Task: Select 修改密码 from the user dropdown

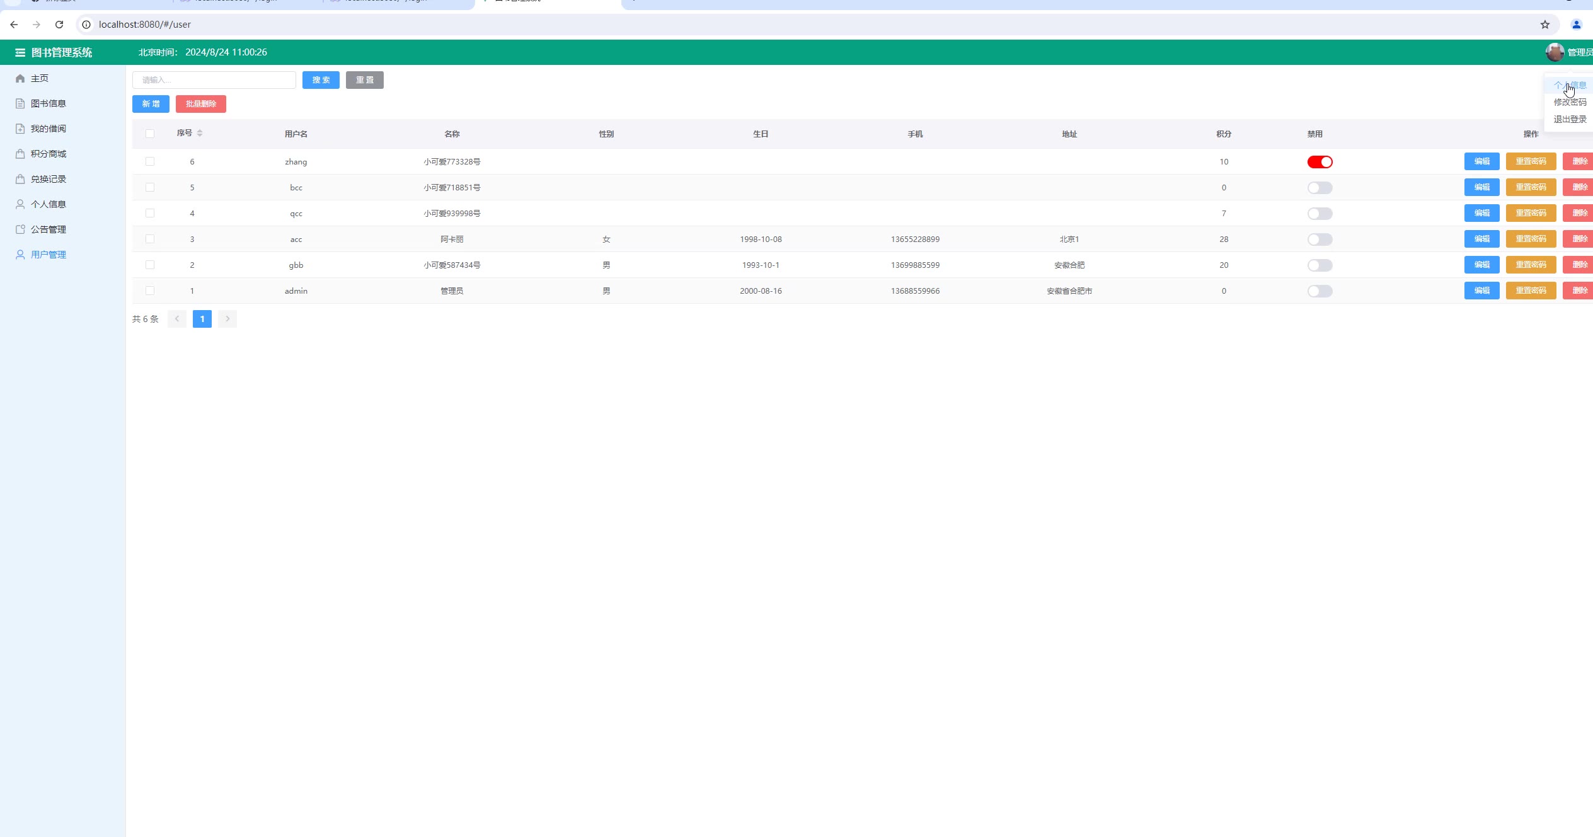Action: [x=1570, y=102]
